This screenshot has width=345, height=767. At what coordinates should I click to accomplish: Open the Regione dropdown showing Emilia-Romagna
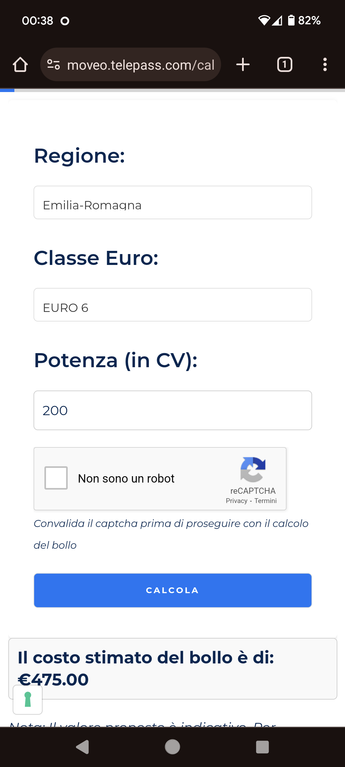coord(173,203)
